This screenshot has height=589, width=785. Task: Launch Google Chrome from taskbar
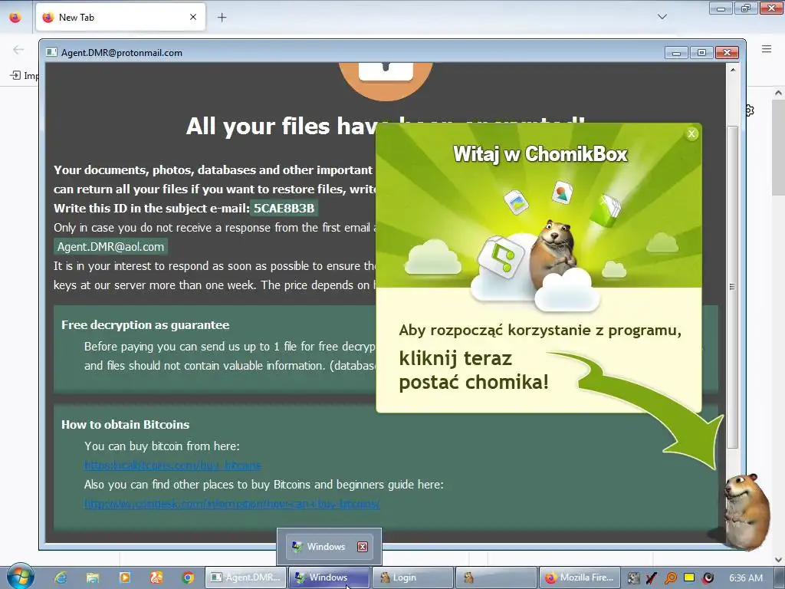189,577
